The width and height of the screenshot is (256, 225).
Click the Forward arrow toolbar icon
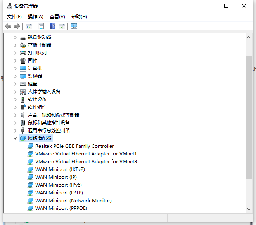click(17, 26)
